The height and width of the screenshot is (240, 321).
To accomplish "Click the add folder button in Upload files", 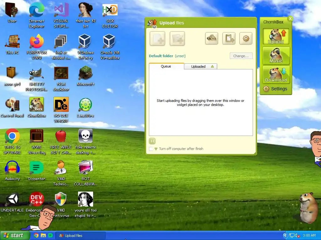I will click(x=177, y=38).
